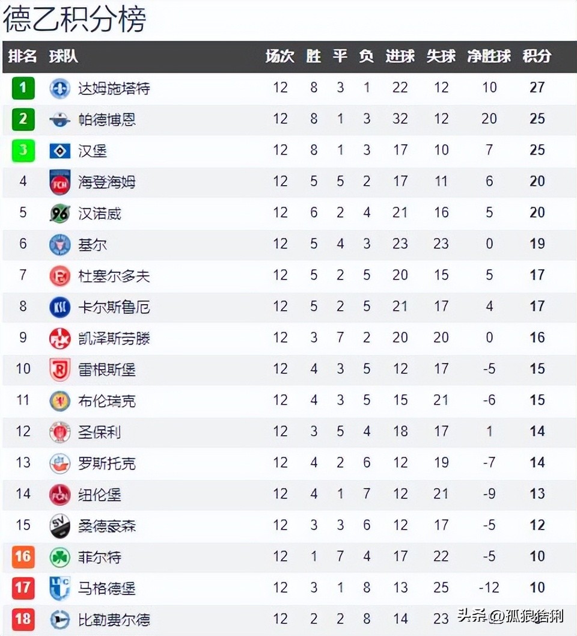Screen dimensions: 577x636
Task: Click the Darmstadt (达姆施塔特) club crest
Action: point(60,88)
